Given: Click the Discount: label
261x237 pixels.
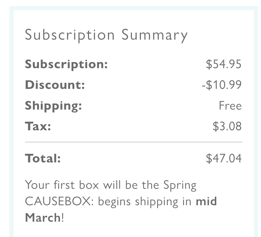Looking at the screenshot, I should tap(55, 85).
